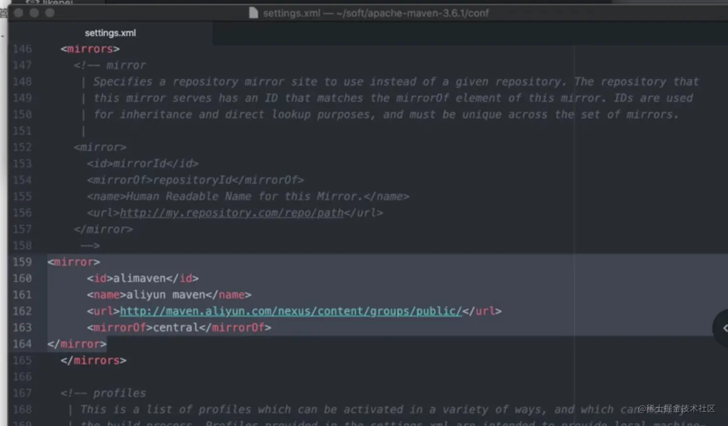Click the window title text 'settings.xml — ~/soft/apache-maven-3.6.1/conf'

pyautogui.click(x=376, y=13)
